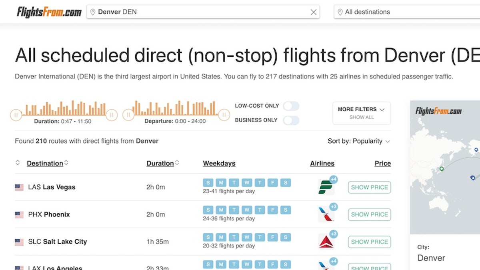Click the Monday badge in Salt Lake City row
Viewport: 480px width, 270px height.
(221, 237)
